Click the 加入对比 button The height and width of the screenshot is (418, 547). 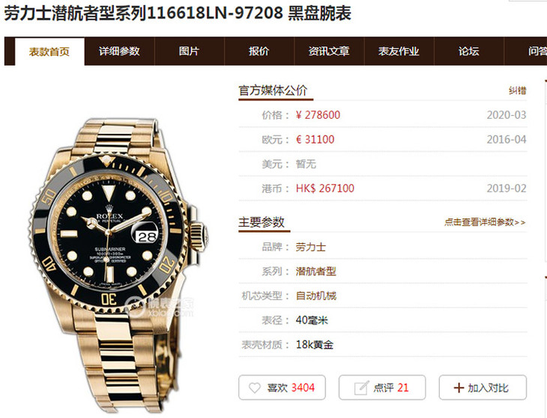coord(483,387)
